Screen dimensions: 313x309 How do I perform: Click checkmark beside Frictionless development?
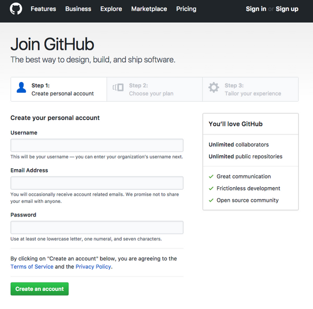[x=211, y=188]
